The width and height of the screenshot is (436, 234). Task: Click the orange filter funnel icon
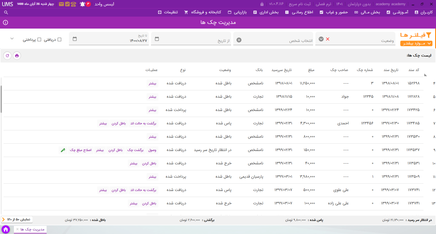point(429,35)
